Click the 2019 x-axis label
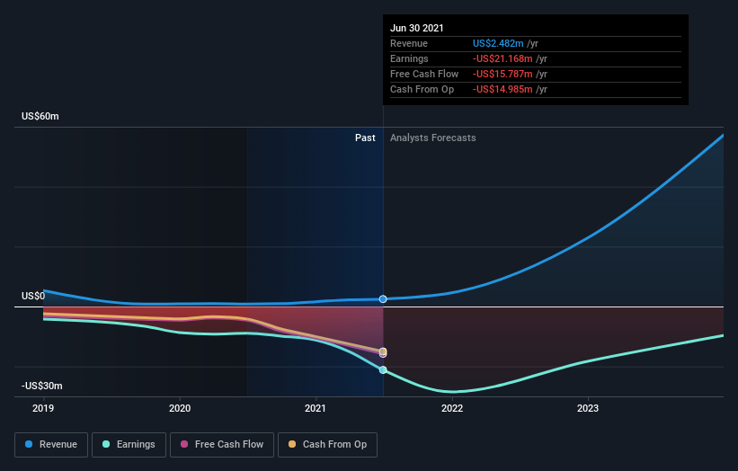This screenshot has height=471, width=738. click(43, 408)
